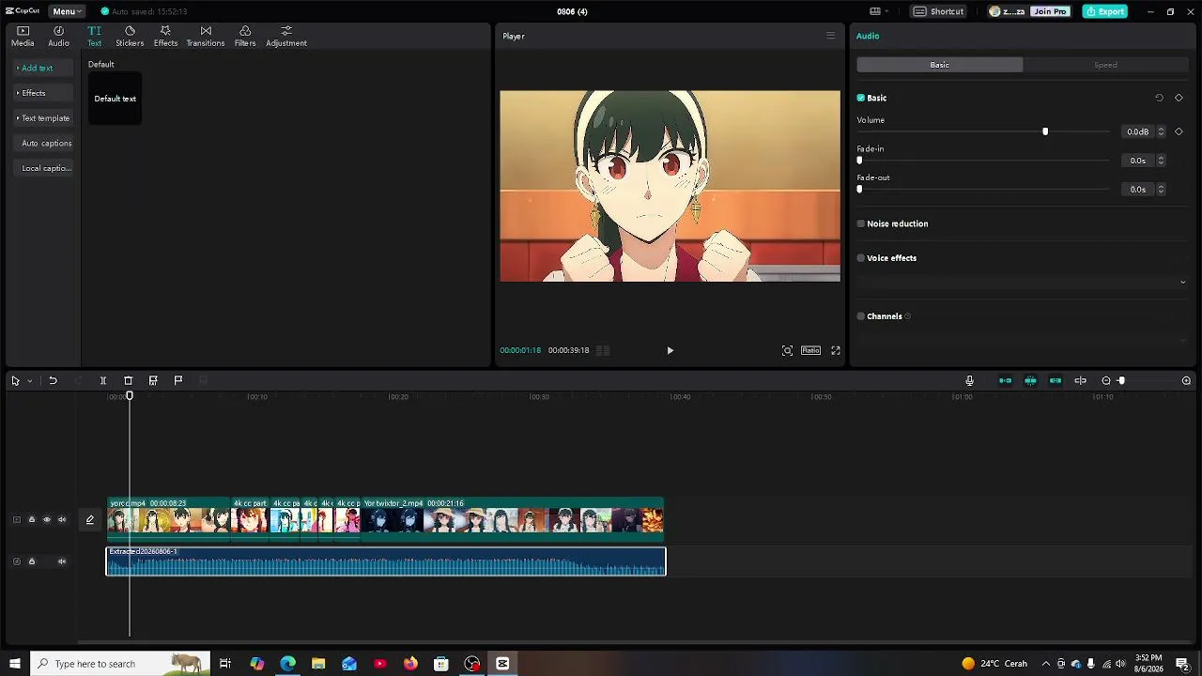
Task: Toggle the preview focus frame icon
Action: click(x=787, y=350)
